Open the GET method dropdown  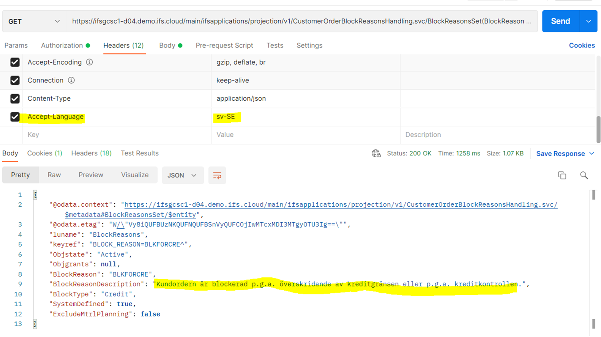click(x=34, y=21)
